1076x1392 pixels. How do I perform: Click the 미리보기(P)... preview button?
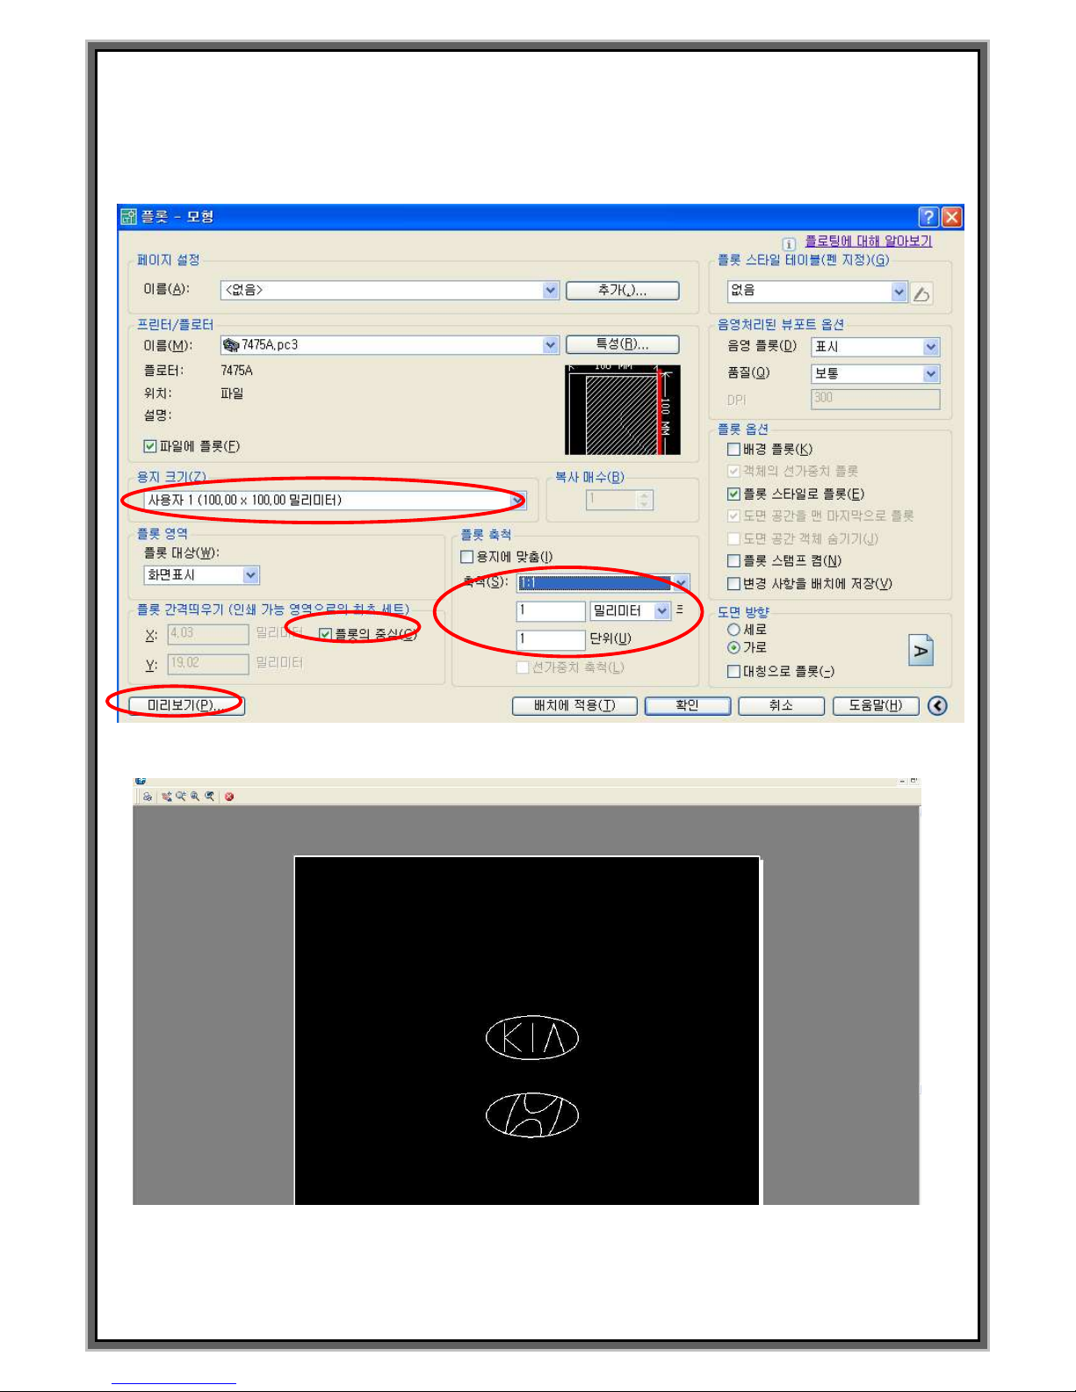(186, 705)
